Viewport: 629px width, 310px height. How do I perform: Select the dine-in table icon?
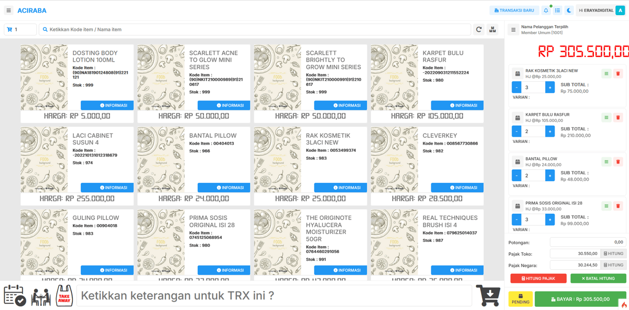pos(41,296)
